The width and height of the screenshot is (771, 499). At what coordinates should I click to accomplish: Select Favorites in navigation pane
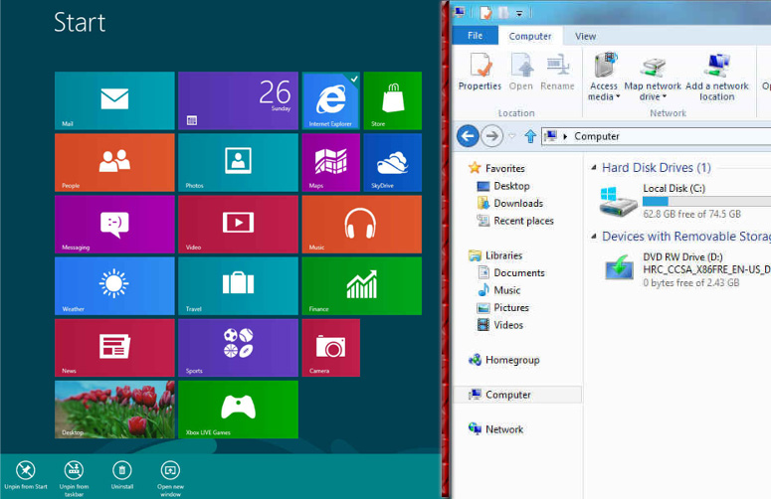coord(496,168)
